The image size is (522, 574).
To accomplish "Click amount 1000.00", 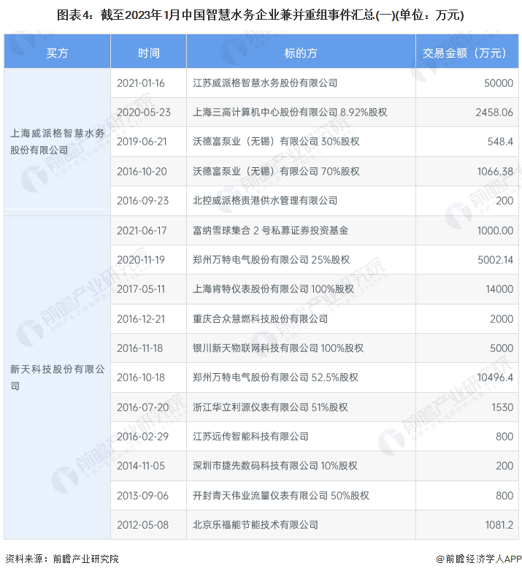I will click(495, 231).
